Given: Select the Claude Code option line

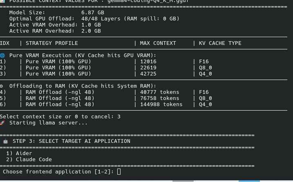Looking at the screenshot, I should 29,160.
